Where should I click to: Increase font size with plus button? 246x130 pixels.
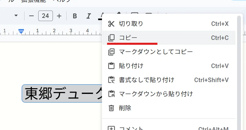(59, 16)
